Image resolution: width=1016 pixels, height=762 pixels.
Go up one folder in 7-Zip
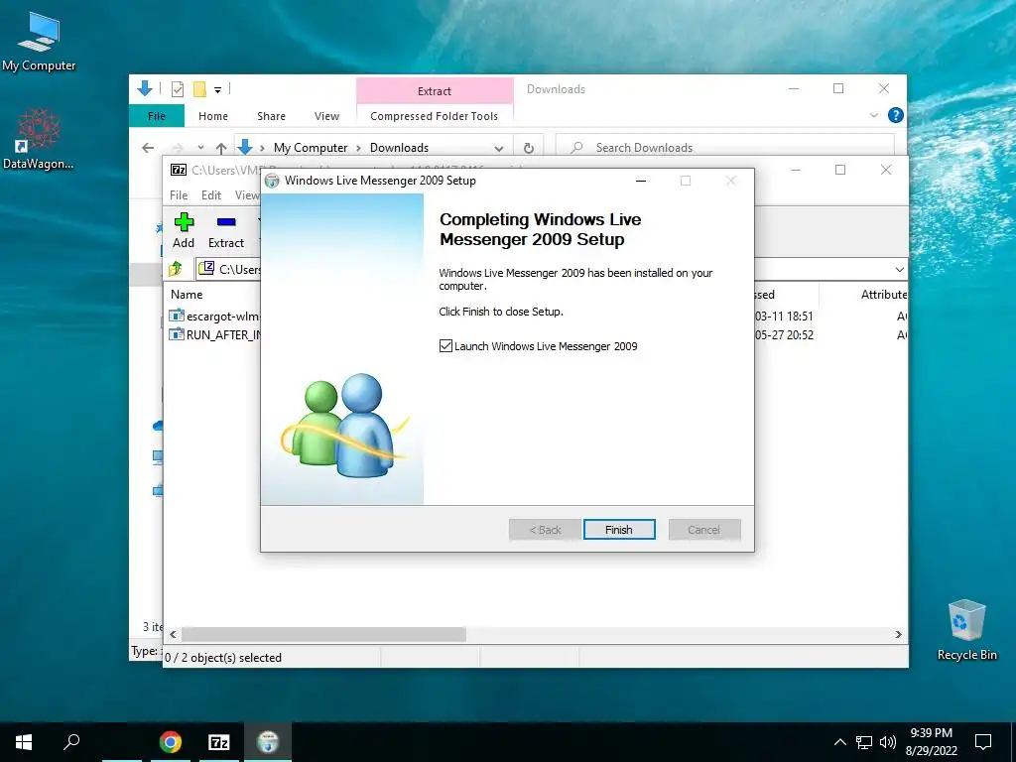(x=176, y=269)
